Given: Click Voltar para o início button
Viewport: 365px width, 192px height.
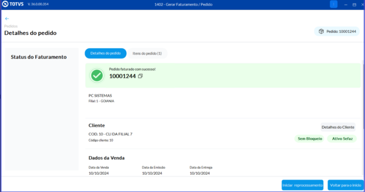Looking at the screenshot, I should [346, 185].
